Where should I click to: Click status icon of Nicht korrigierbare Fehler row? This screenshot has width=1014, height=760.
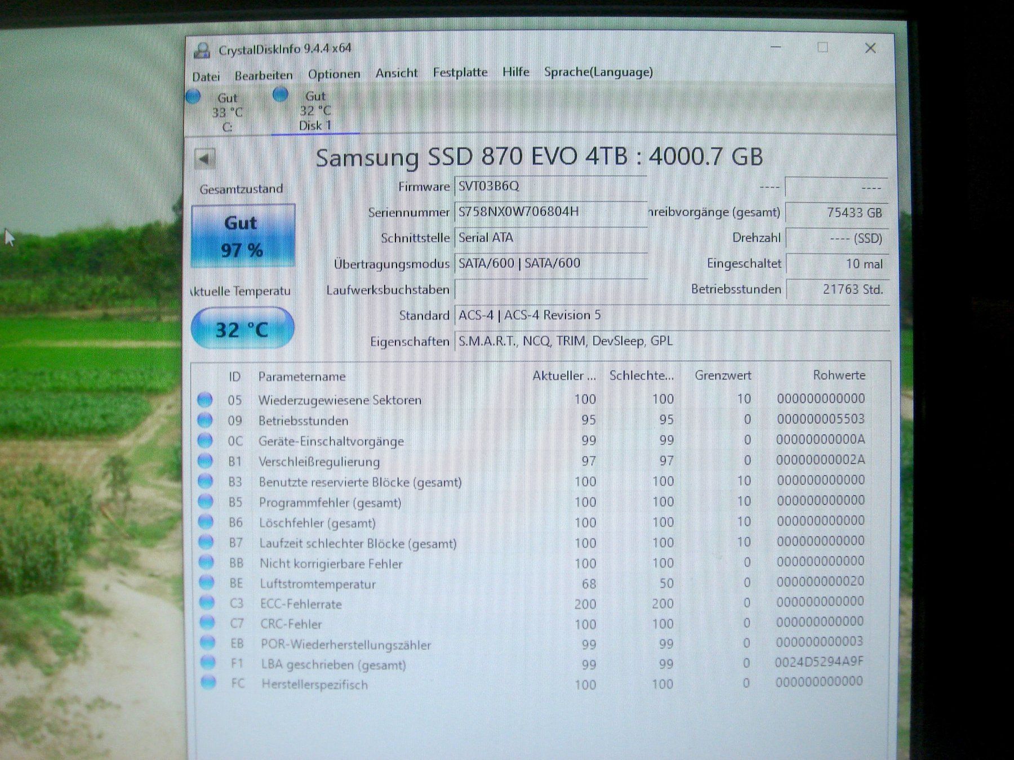pyautogui.click(x=207, y=562)
